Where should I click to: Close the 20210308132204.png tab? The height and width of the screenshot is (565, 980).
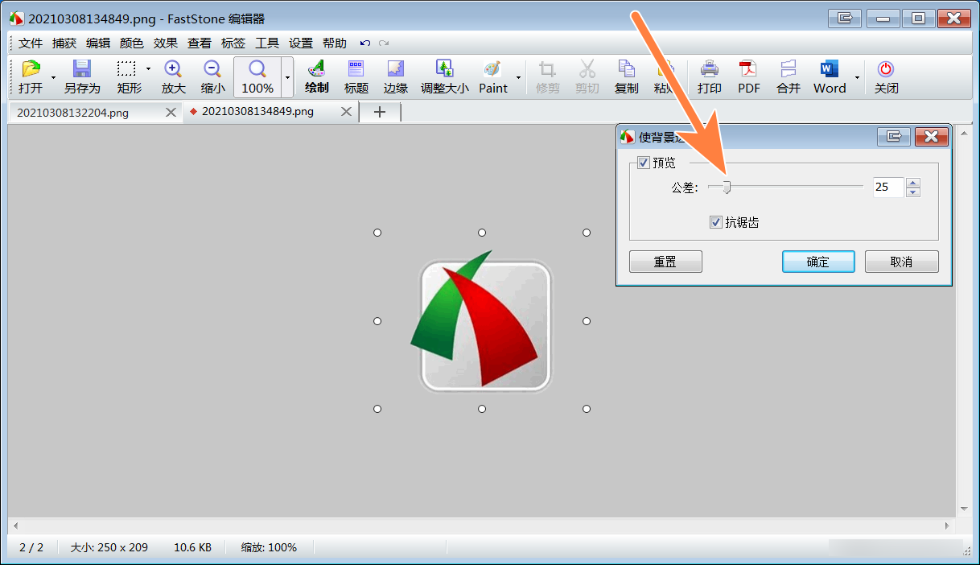point(171,113)
